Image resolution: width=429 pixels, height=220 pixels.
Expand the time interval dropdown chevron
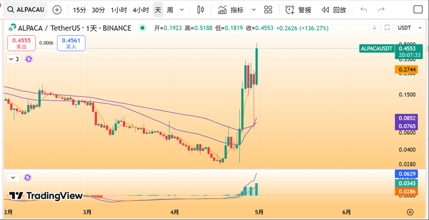[x=181, y=10]
